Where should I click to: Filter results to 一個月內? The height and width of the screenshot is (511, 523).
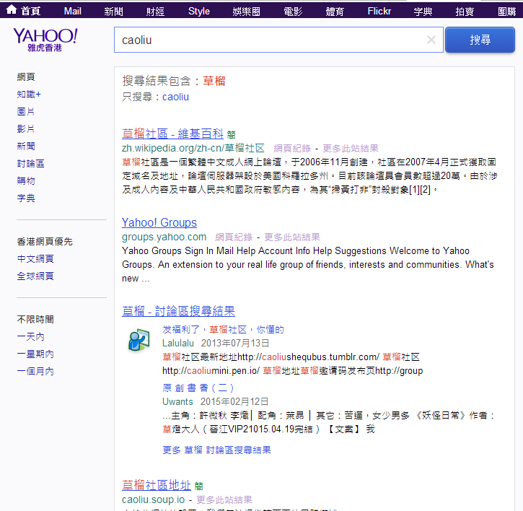click(x=35, y=372)
